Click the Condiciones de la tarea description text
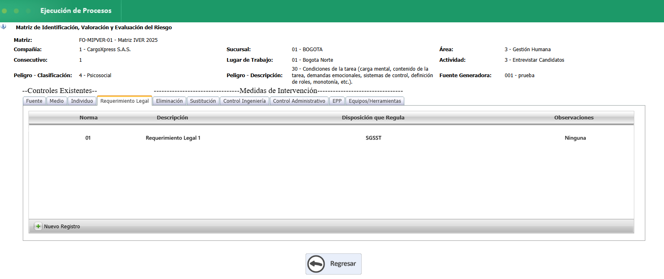The height and width of the screenshot is (279, 664). tap(362, 76)
